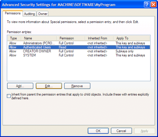Viewport: 158px width, 137px height.
Task: Enable Inherit from parent permission entries checkbox
Action: point(9,96)
